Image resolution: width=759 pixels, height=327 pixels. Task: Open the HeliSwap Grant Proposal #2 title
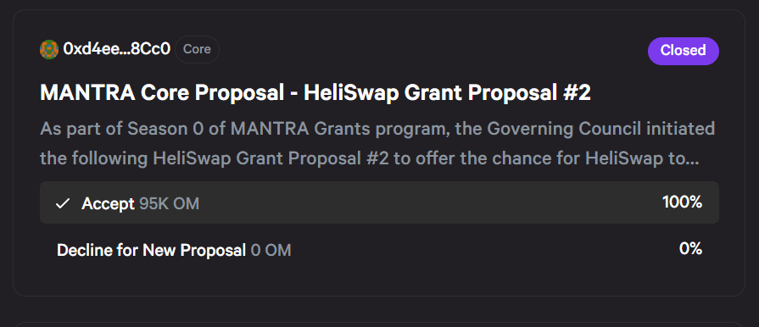pyautogui.click(x=315, y=92)
